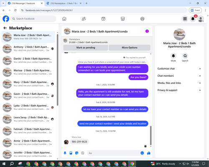Go back using the Marketplace back arrow
The image size is (209, 167).
(5, 28)
